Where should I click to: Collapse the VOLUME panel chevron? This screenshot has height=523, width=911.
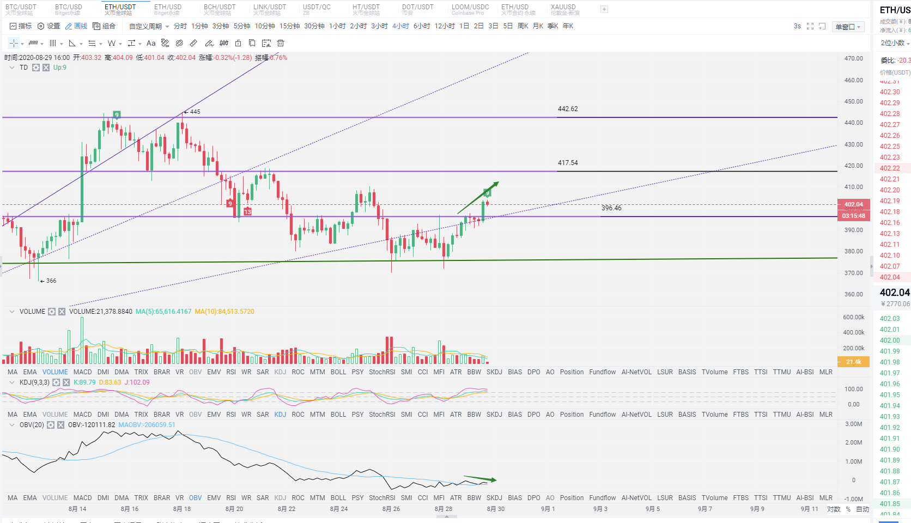click(x=12, y=312)
